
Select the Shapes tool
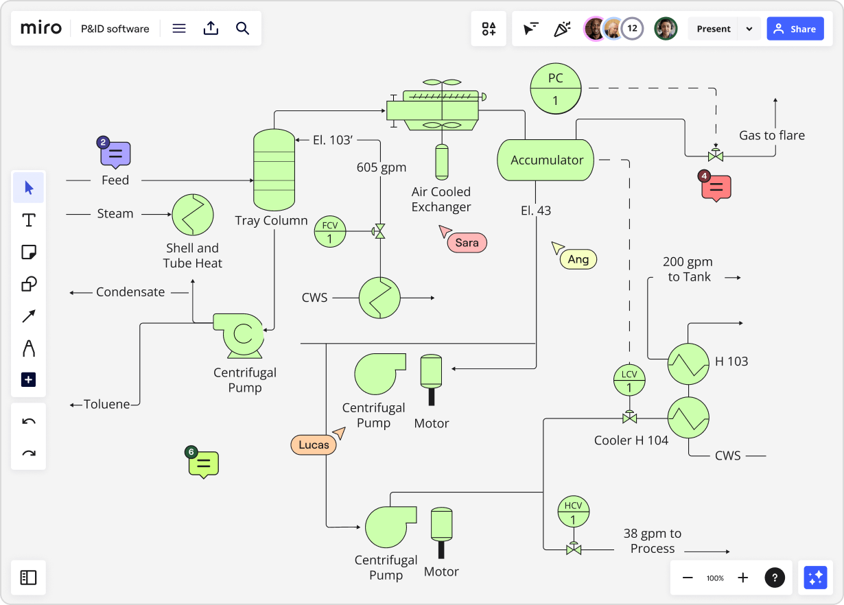point(28,283)
